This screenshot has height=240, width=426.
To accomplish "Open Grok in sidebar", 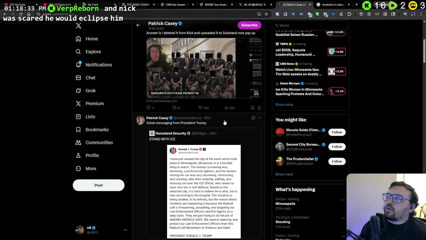I will [x=86, y=91].
